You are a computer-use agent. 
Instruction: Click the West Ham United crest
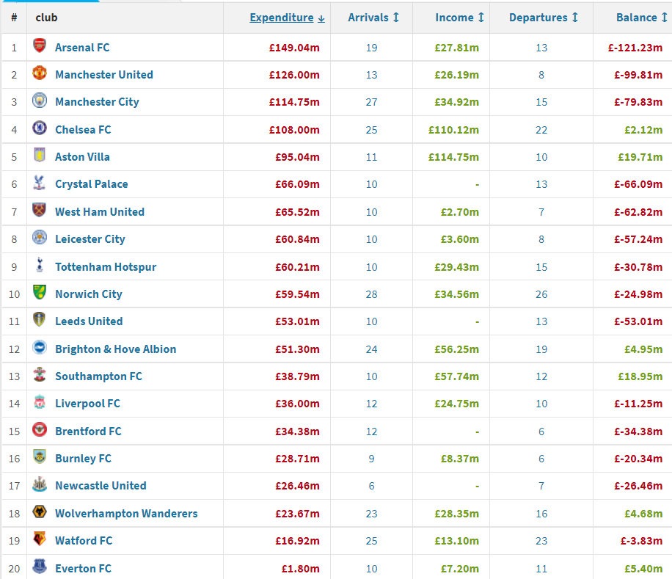40,210
